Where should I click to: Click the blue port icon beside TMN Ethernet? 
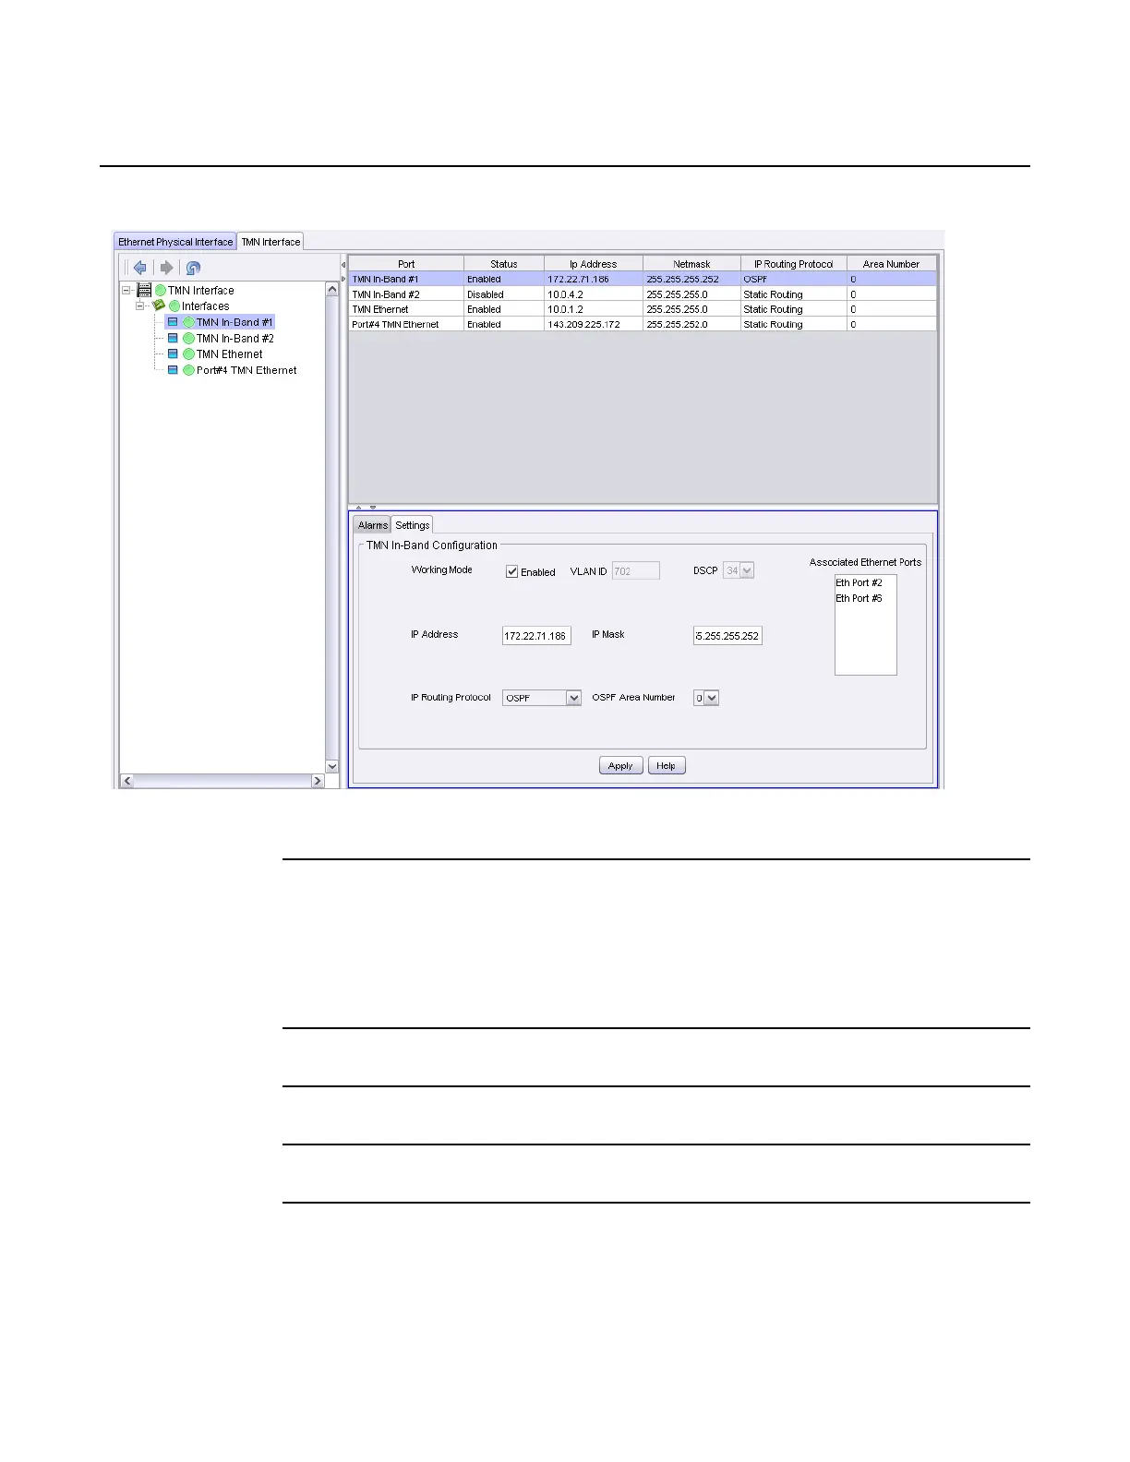[x=173, y=354]
